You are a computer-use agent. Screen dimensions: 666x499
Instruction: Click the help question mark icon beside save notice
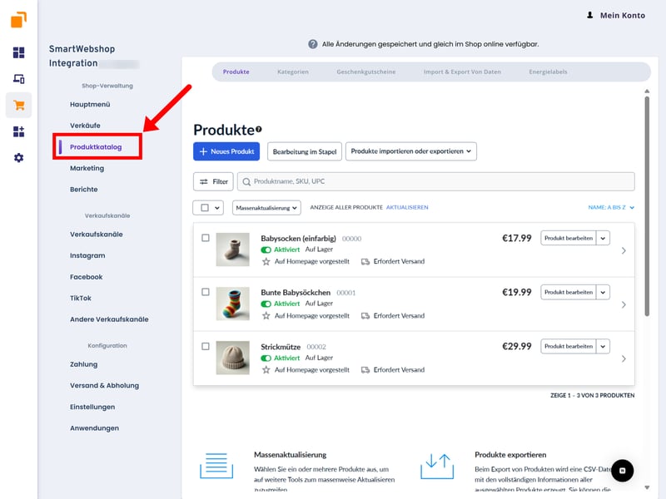313,44
